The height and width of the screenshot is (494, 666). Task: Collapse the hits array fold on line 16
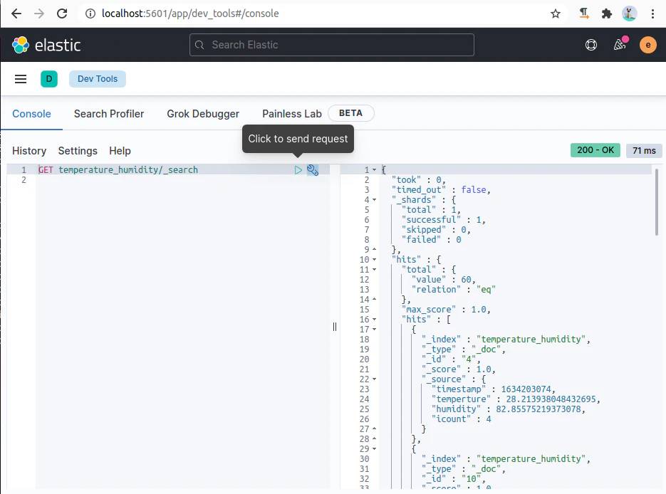pyautogui.click(x=374, y=319)
